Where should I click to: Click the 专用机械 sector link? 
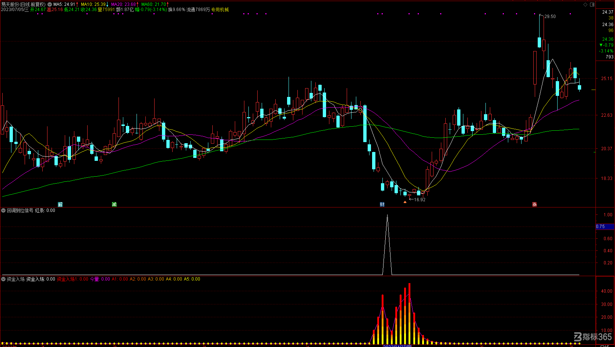coord(220,10)
